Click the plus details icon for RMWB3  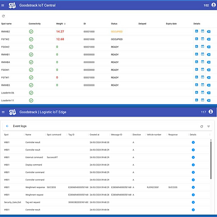pyautogui.click(x=197, y=85)
